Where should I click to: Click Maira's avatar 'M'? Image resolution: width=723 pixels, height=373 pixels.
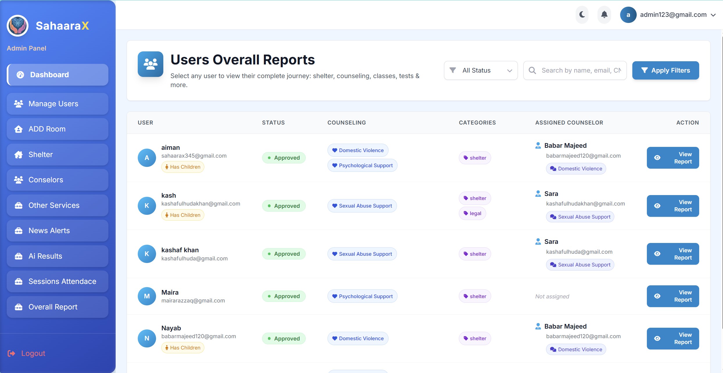point(147,296)
